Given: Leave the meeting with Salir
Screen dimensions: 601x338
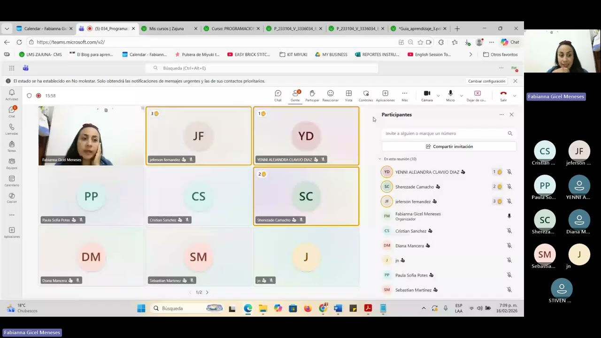Looking at the screenshot, I should click(503, 96).
